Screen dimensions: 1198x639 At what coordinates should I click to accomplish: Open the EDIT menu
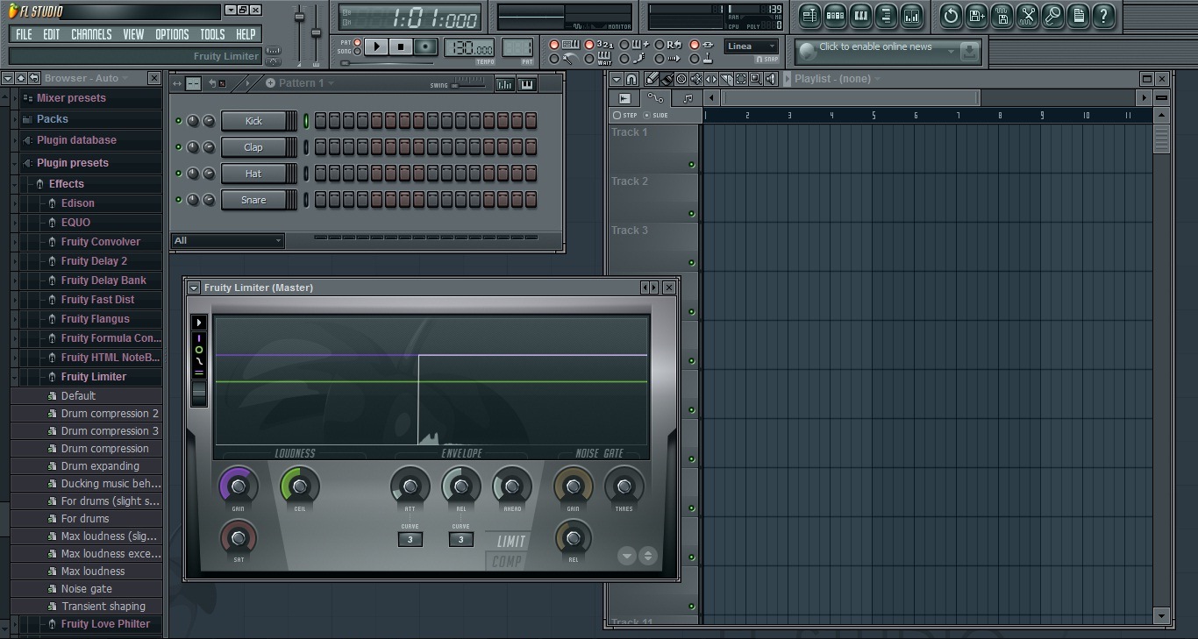click(52, 34)
